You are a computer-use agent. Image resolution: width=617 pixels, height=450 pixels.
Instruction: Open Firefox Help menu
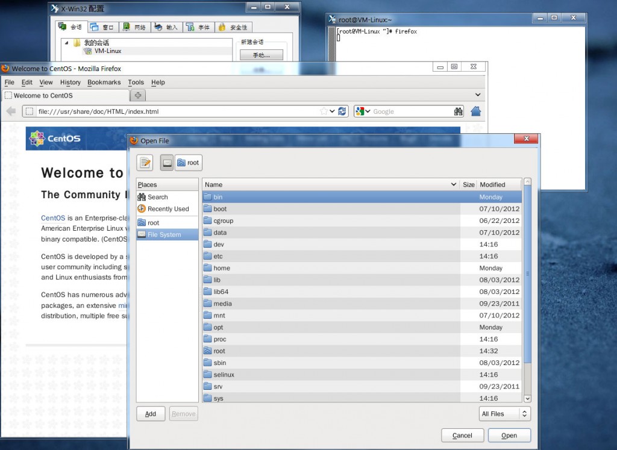point(158,82)
